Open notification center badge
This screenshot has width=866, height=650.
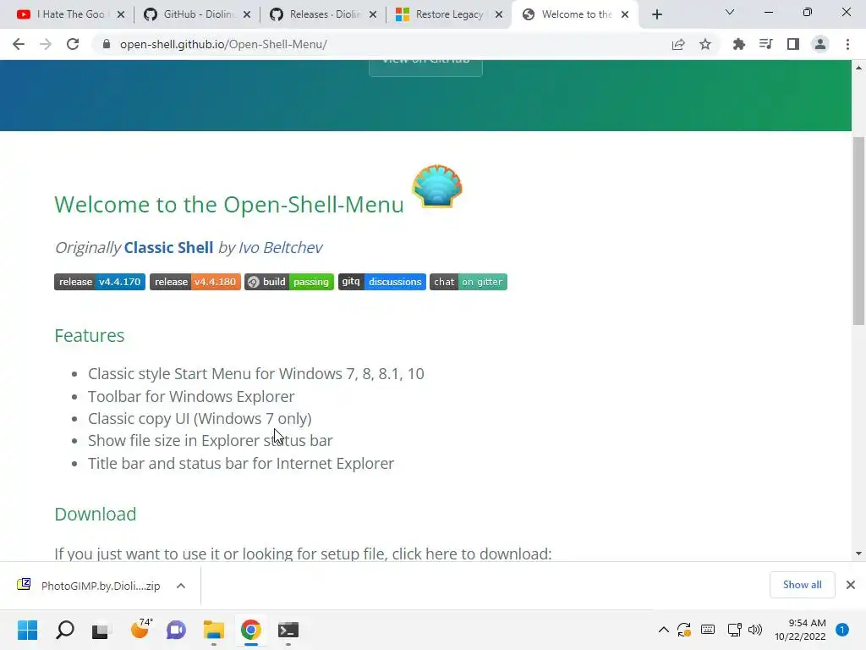coord(842,630)
